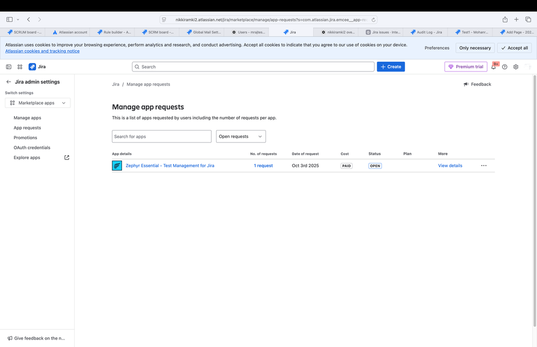Click the Jira logo in the top bar
Screen dimensions: 537x347
pos(33,67)
